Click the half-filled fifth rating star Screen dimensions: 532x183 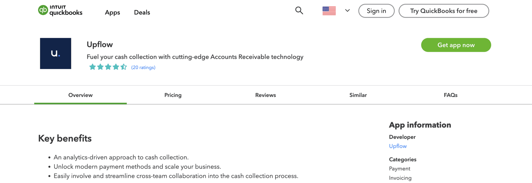point(124,67)
